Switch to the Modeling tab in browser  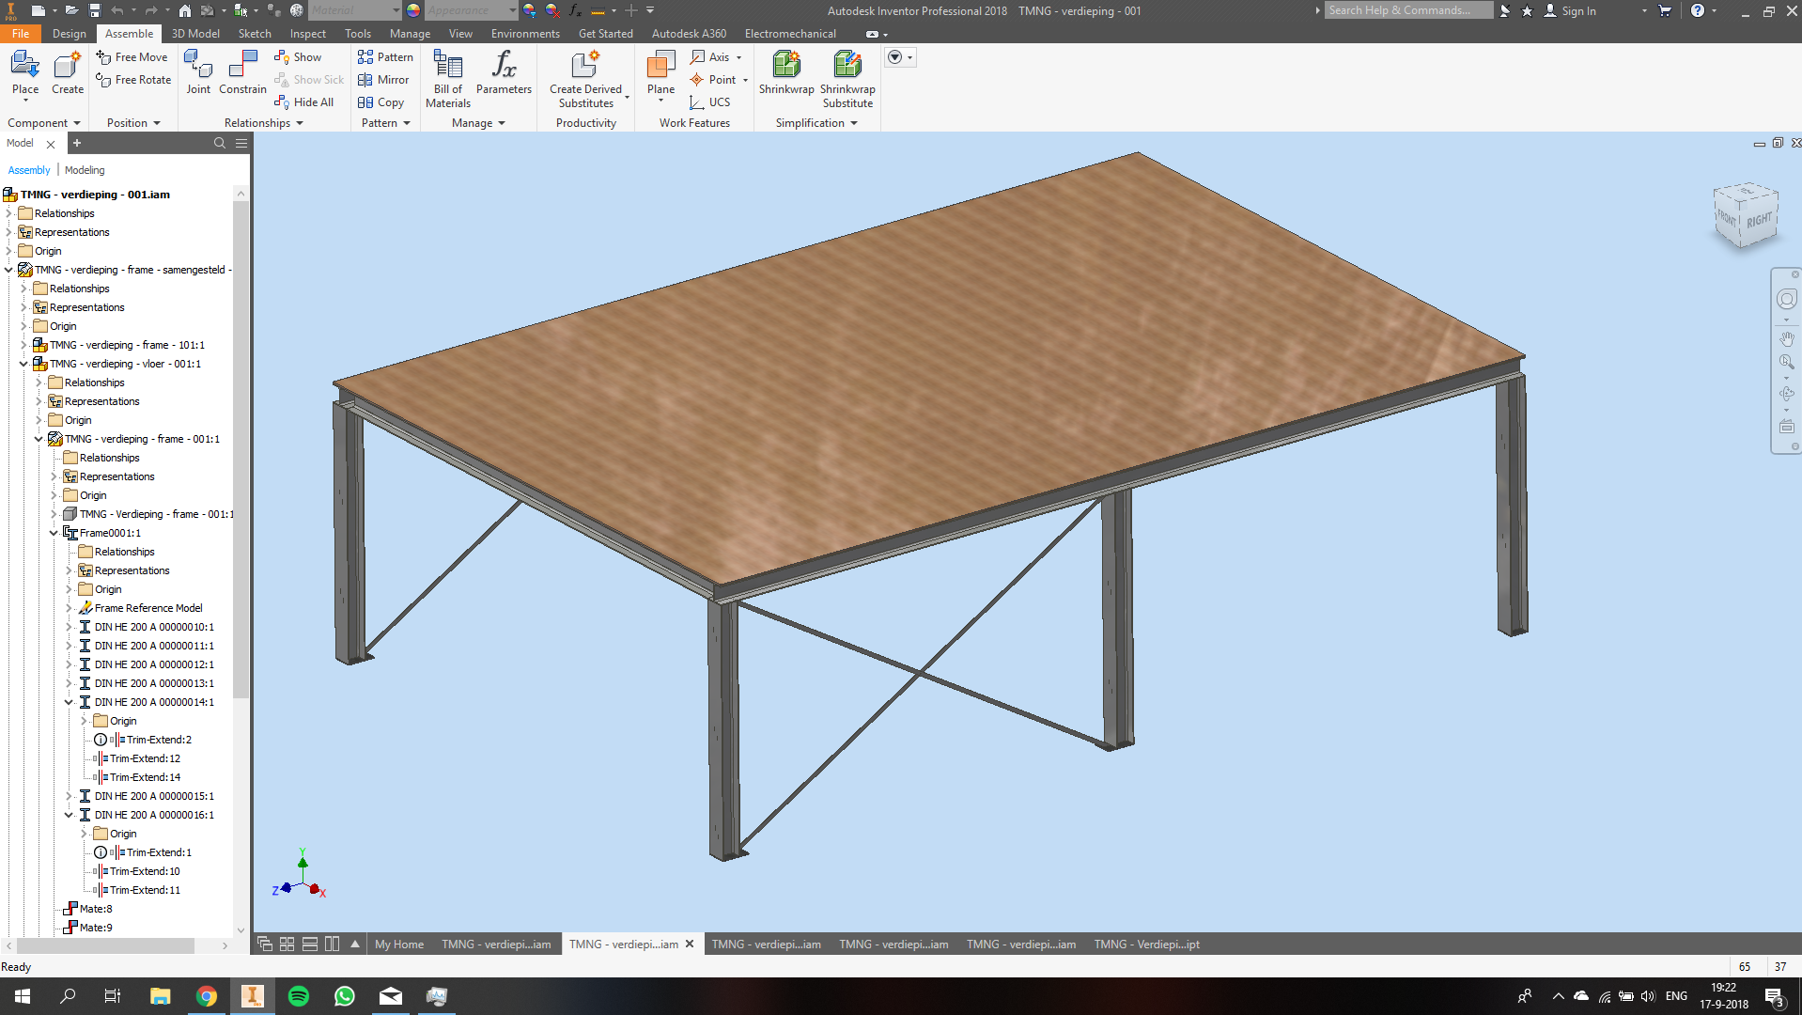pyautogui.click(x=85, y=170)
